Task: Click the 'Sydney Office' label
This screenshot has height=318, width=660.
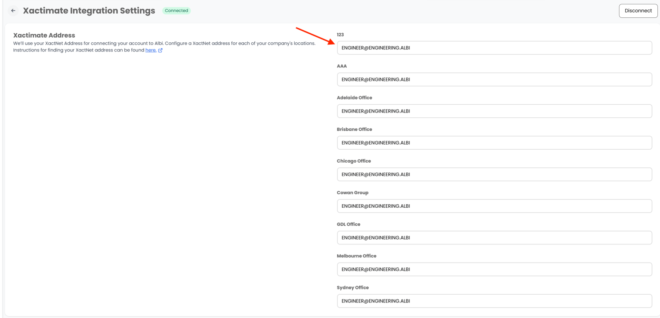Action: (x=353, y=287)
